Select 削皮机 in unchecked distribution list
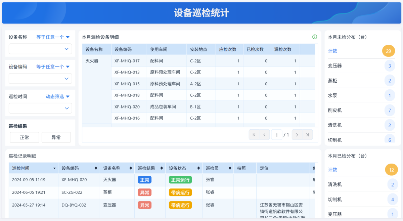Image resolution: width=403 pixels, height=221 pixels. click(335, 110)
